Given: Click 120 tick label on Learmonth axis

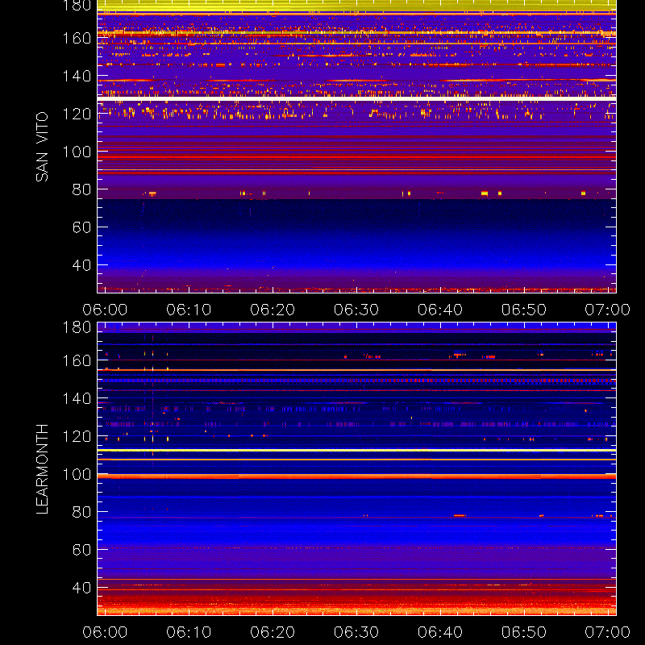Looking at the screenshot, I should coord(77,436).
